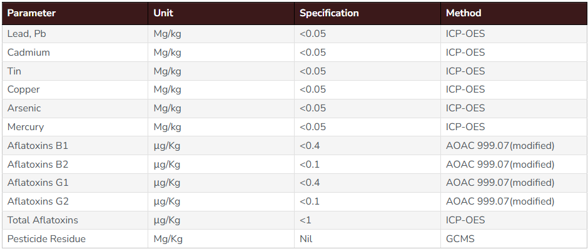Select the Mercury parameter cell
The height and width of the screenshot is (249, 588).
[75, 127]
